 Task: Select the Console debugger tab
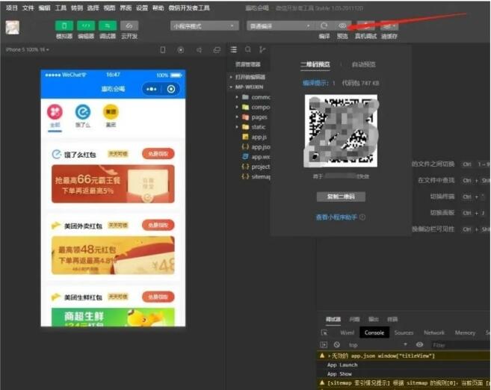pos(374,332)
